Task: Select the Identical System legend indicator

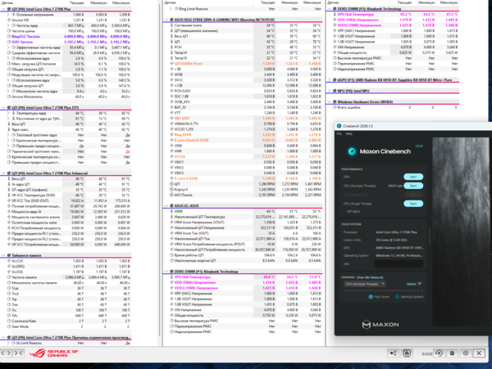Action: coord(397,297)
